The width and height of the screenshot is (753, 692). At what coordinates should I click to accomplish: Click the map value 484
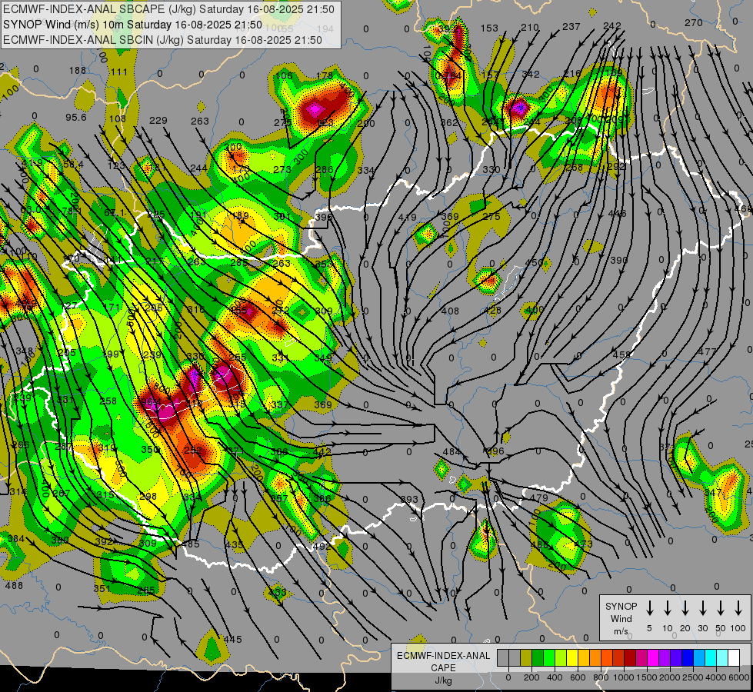[451, 451]
